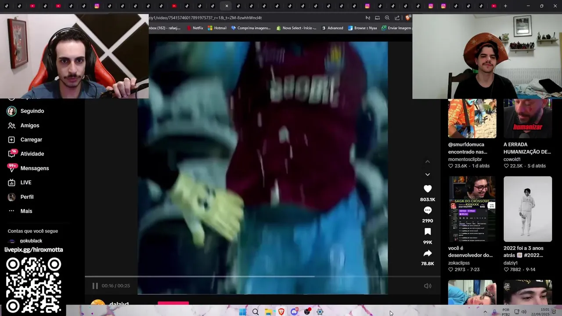The image size is (562, 316).
Task: Like the video with heart icon
Action: tap(428, 189)
